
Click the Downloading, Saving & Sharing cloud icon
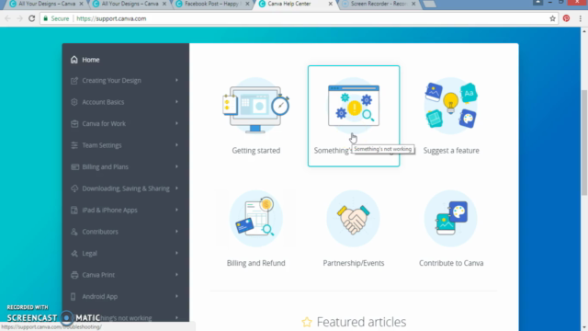click(x=73, y=188)
